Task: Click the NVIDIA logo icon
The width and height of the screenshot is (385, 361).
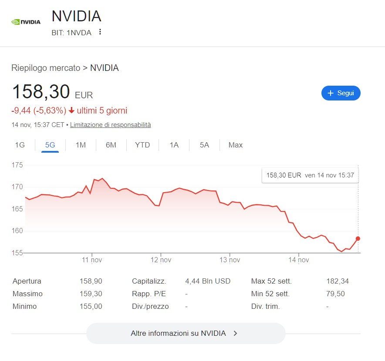Action: [x=26, y=22]
